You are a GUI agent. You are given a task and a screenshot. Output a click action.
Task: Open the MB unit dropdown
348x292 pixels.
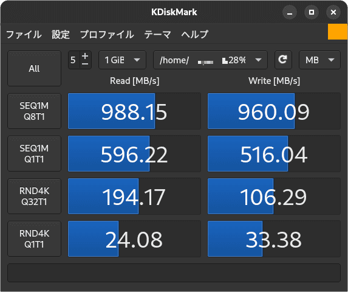319,60
